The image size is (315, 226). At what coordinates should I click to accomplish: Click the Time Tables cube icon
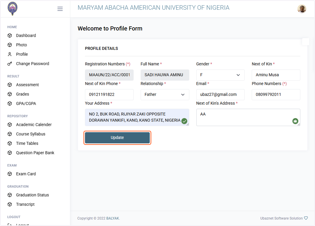pyautogui.click(x=10, y=144)
